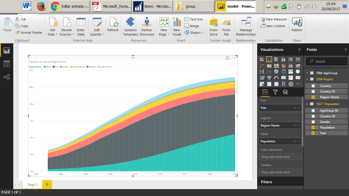Open the Edit Queries menu
This screenshot has height=196, width=349.
tap(97, 27)
